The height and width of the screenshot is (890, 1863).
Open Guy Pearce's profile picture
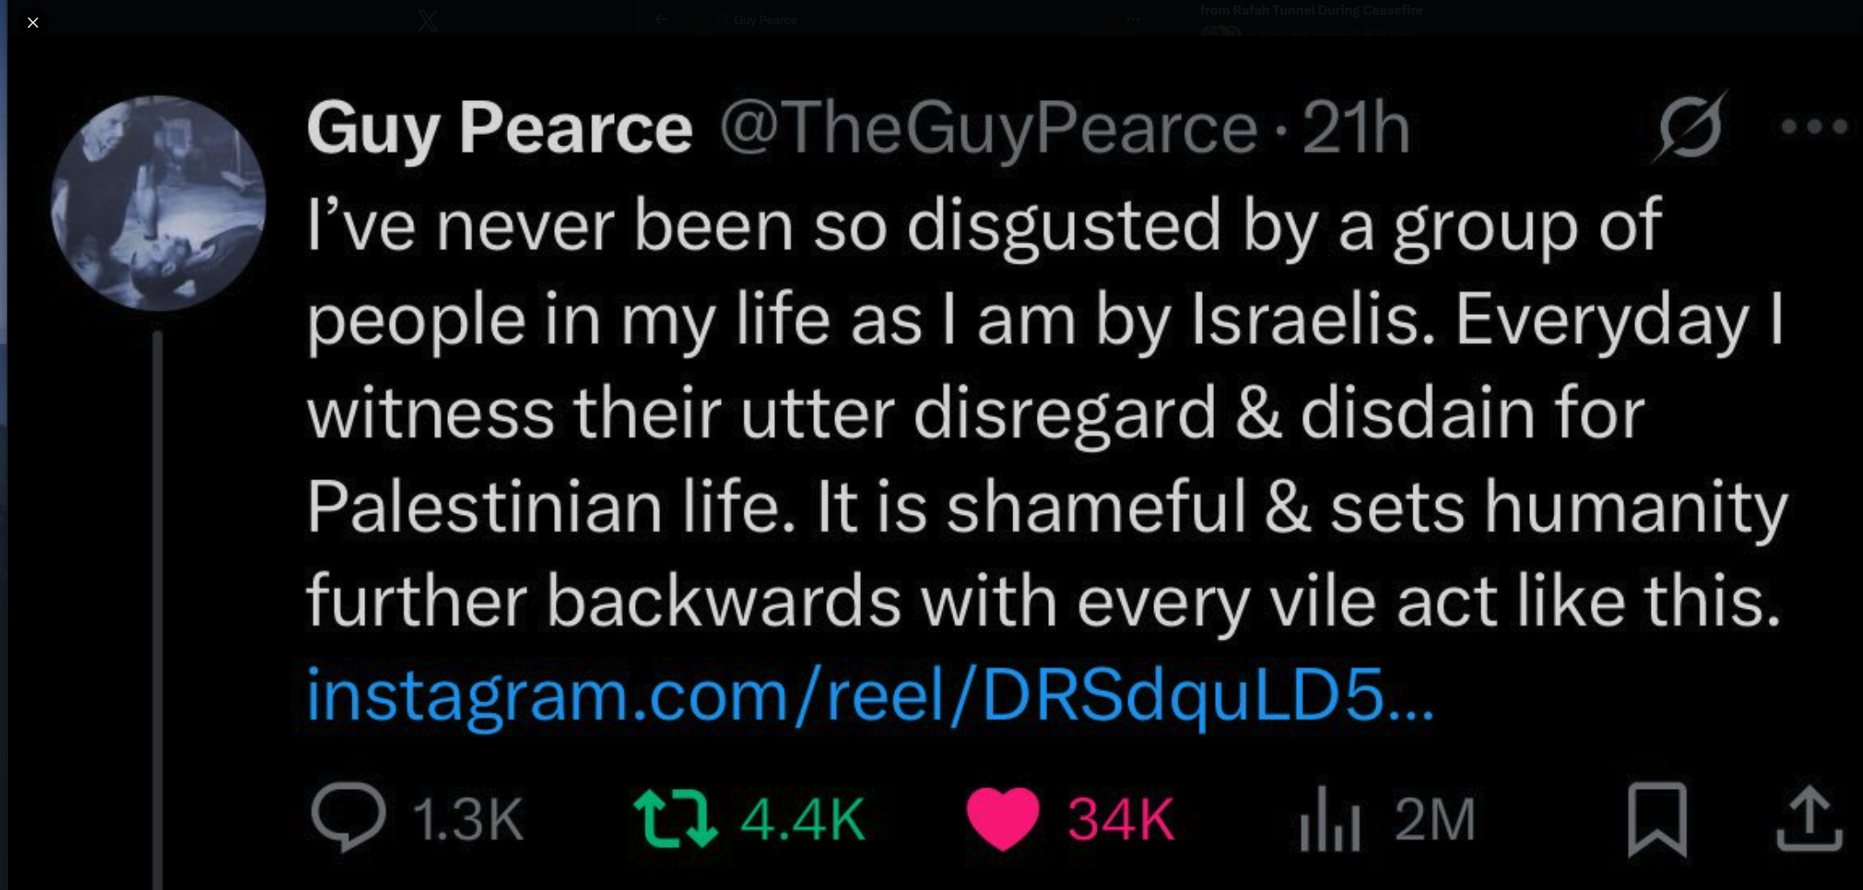[158, 204]
